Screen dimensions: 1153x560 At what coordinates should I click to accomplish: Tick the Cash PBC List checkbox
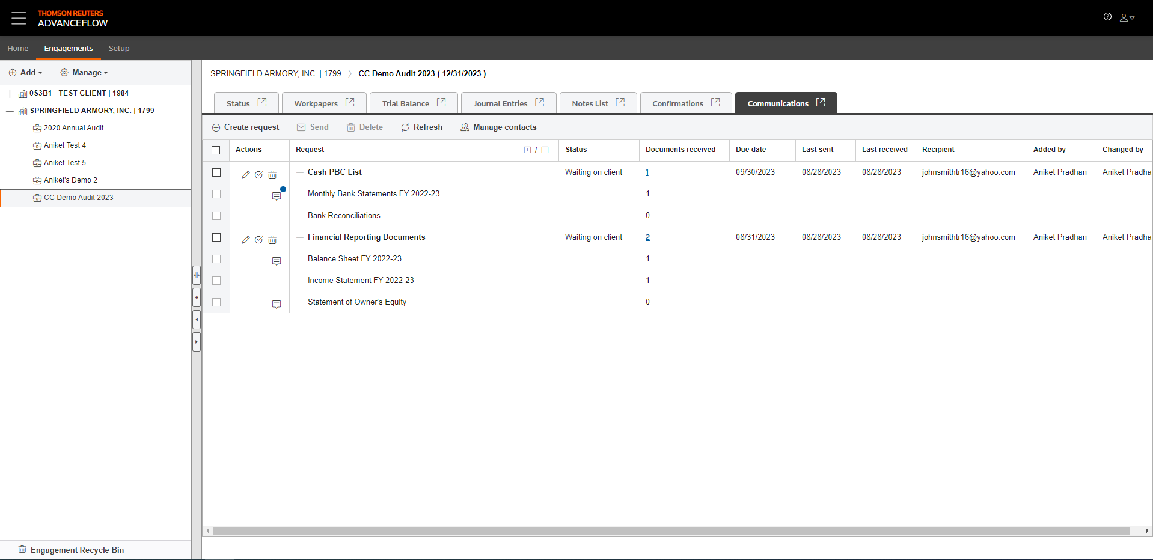click(x=216, y=172)
